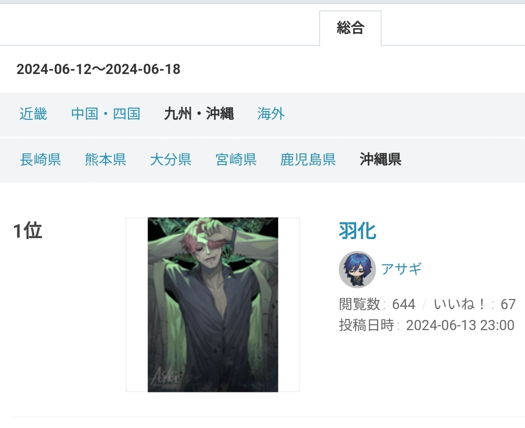This screenshot has height=428, width=525.
Task: Visit the アサギ author name link
Action: [401, 269]
